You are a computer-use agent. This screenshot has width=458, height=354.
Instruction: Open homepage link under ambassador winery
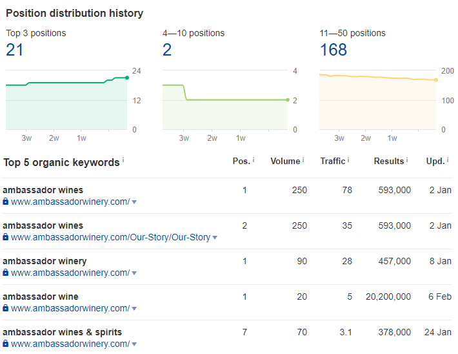tap(70, 273)
